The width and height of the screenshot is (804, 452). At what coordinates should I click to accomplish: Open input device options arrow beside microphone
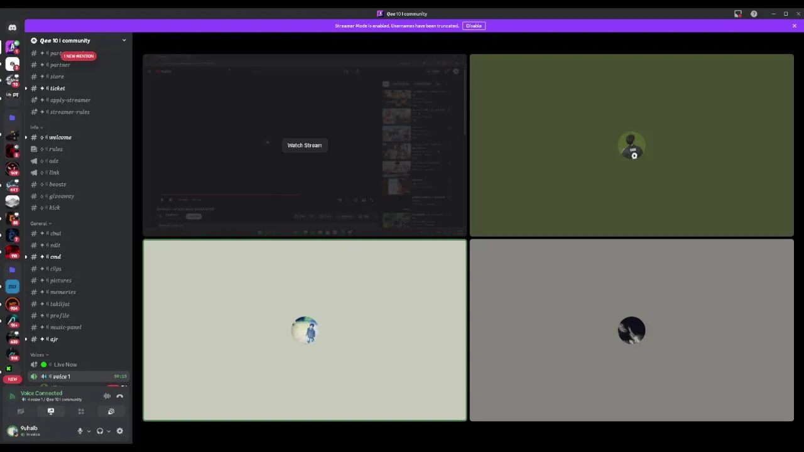pyautogui.click(x=89, y=431)
